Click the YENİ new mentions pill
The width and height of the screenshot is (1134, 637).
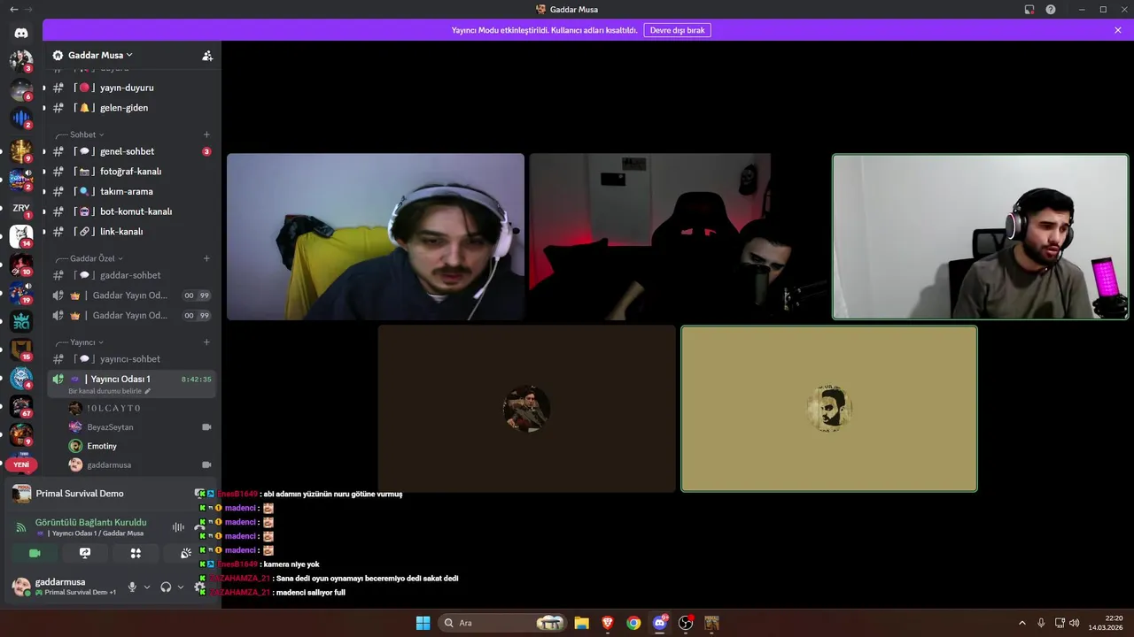(x=21, y=464)
